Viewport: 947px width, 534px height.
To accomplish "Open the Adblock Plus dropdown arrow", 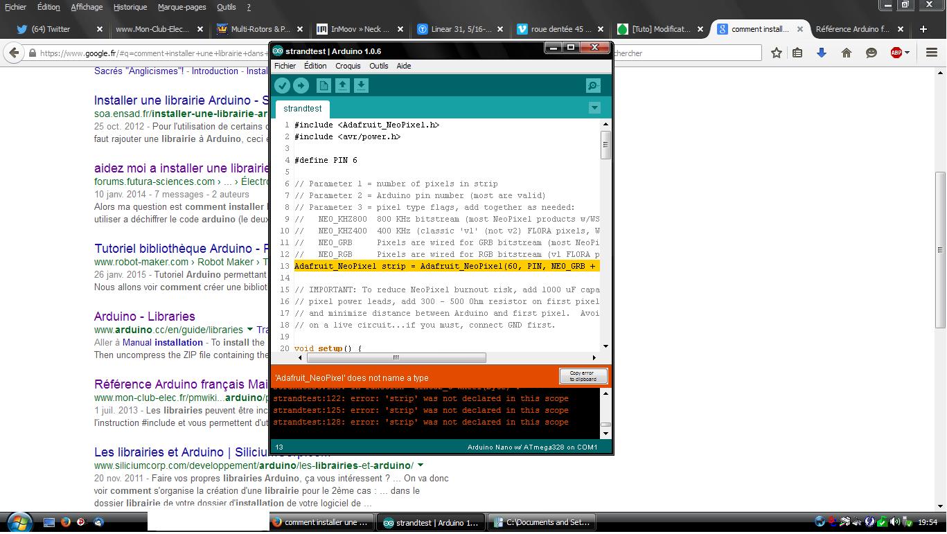I will click(908, 53).
